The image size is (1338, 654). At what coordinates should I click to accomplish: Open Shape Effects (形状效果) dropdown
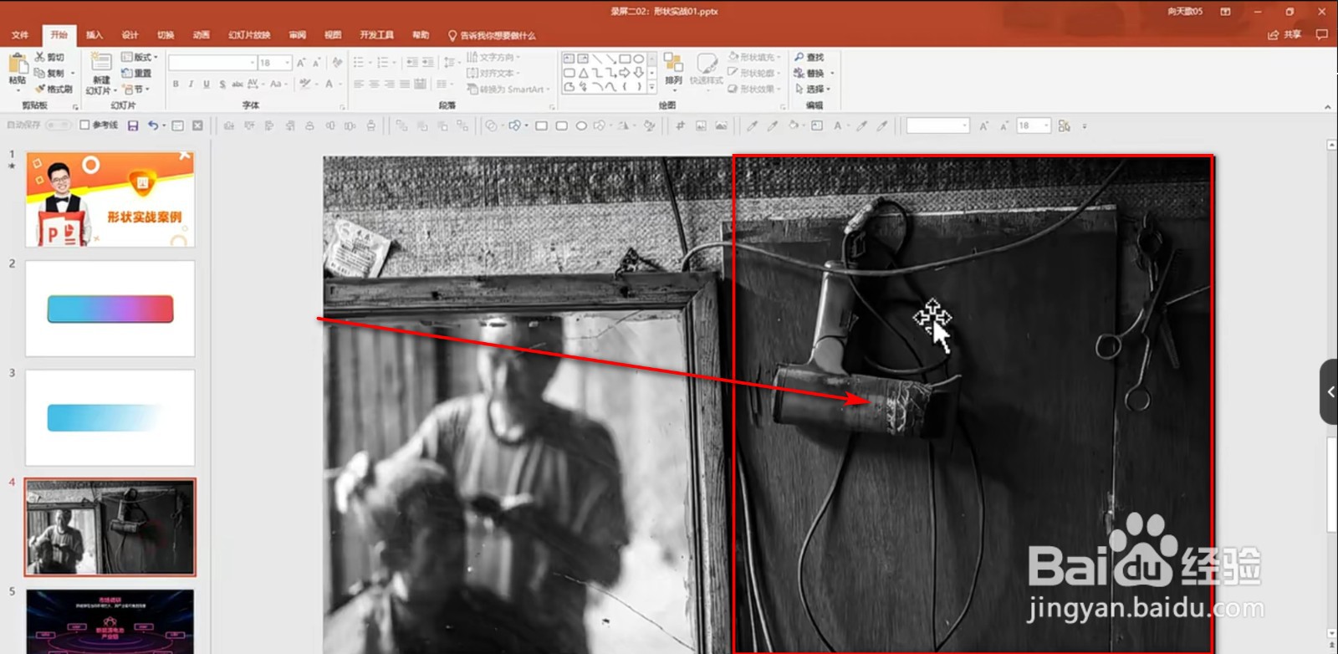[x=754, y=89]
